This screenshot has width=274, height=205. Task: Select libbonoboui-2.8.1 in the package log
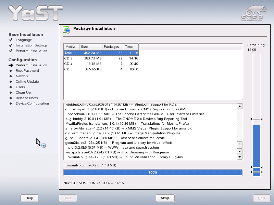tap(135, 114)
